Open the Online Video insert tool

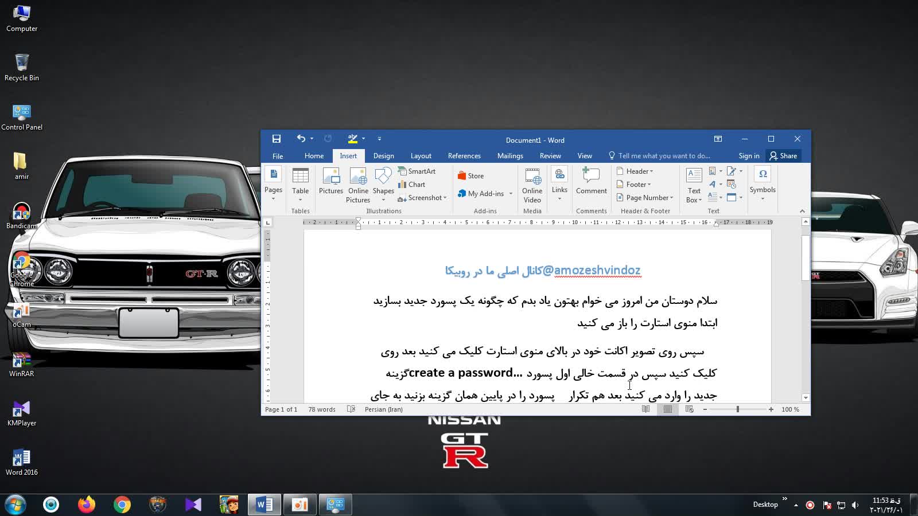(x=532, y=185)
